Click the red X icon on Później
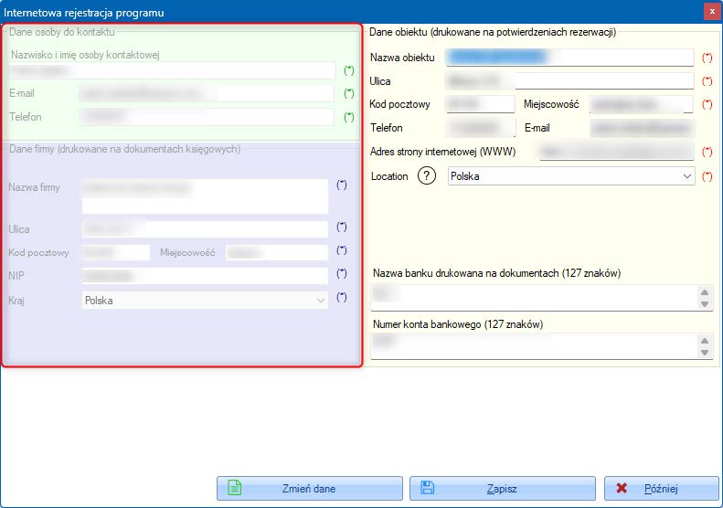The image size is (723, 508). (x=622, y=488)
